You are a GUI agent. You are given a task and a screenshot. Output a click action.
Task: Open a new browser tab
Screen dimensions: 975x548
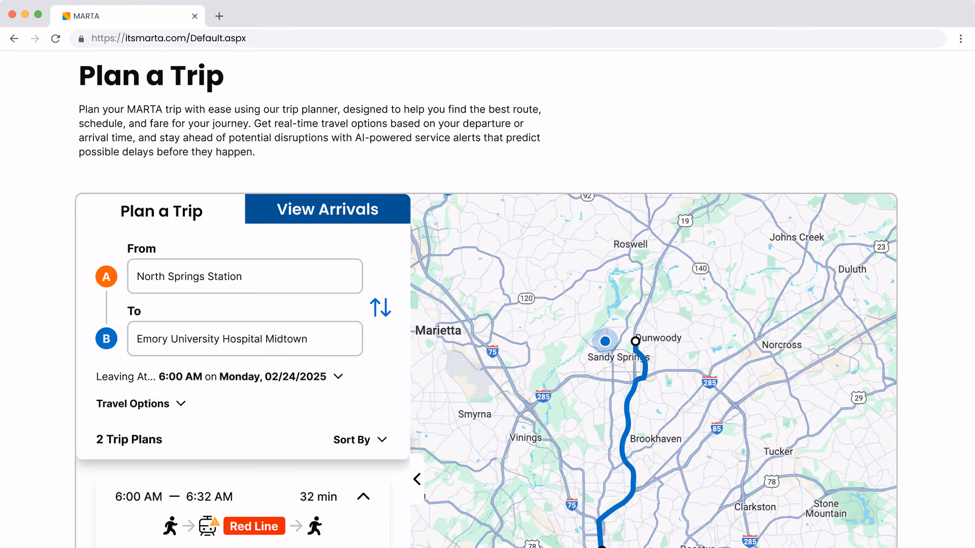tap(219, 16)
